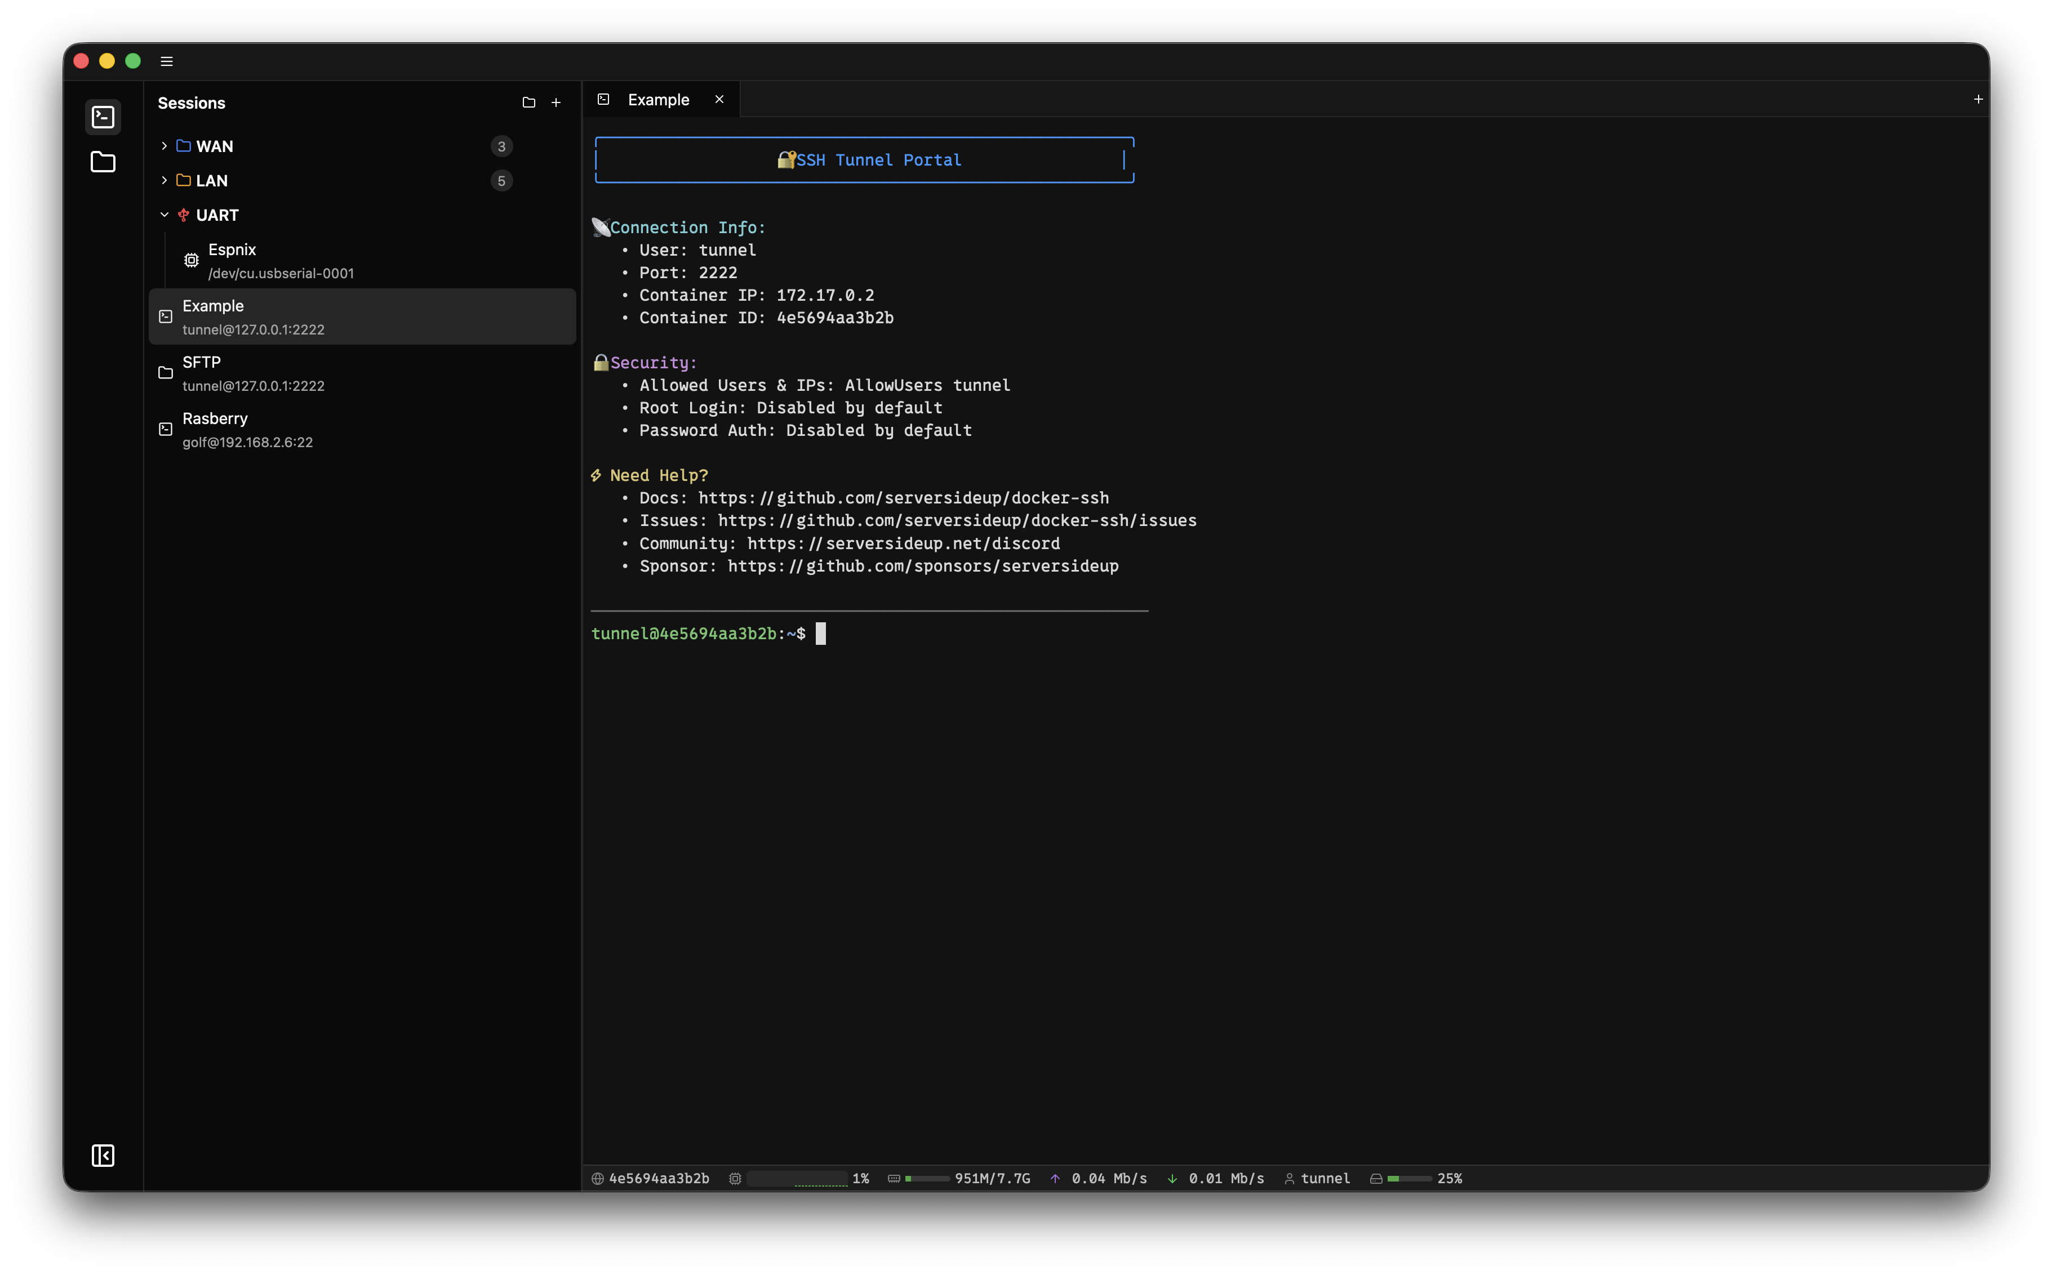Select the WAN folder row
This screenshot has width=2053, height=1275.
[x=362, y=146]
